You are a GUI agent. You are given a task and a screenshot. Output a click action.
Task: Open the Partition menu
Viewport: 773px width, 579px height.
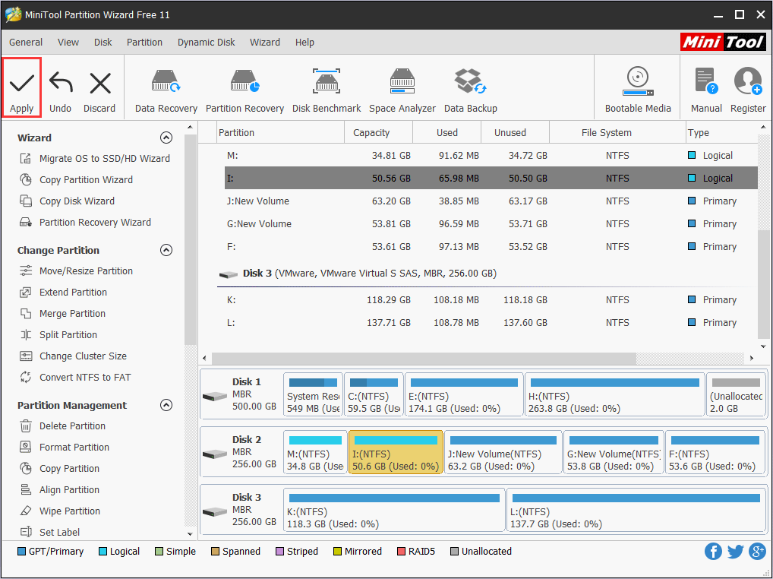(x=144, y=42)
